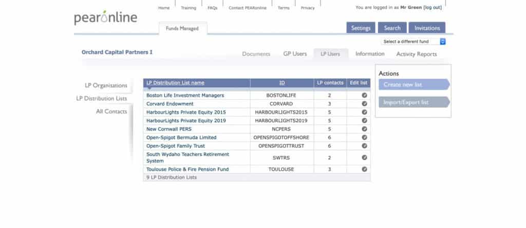Edit the Open-Spigot Family Trust list icon

[364, 145]
